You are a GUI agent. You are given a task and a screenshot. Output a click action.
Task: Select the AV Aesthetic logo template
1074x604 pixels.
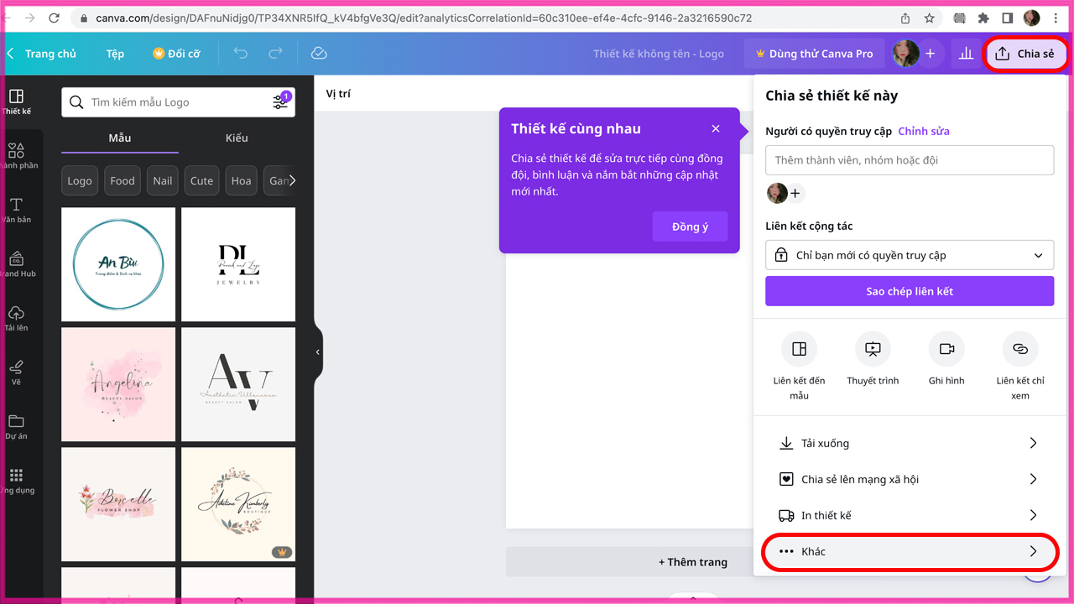pos(238,384)
